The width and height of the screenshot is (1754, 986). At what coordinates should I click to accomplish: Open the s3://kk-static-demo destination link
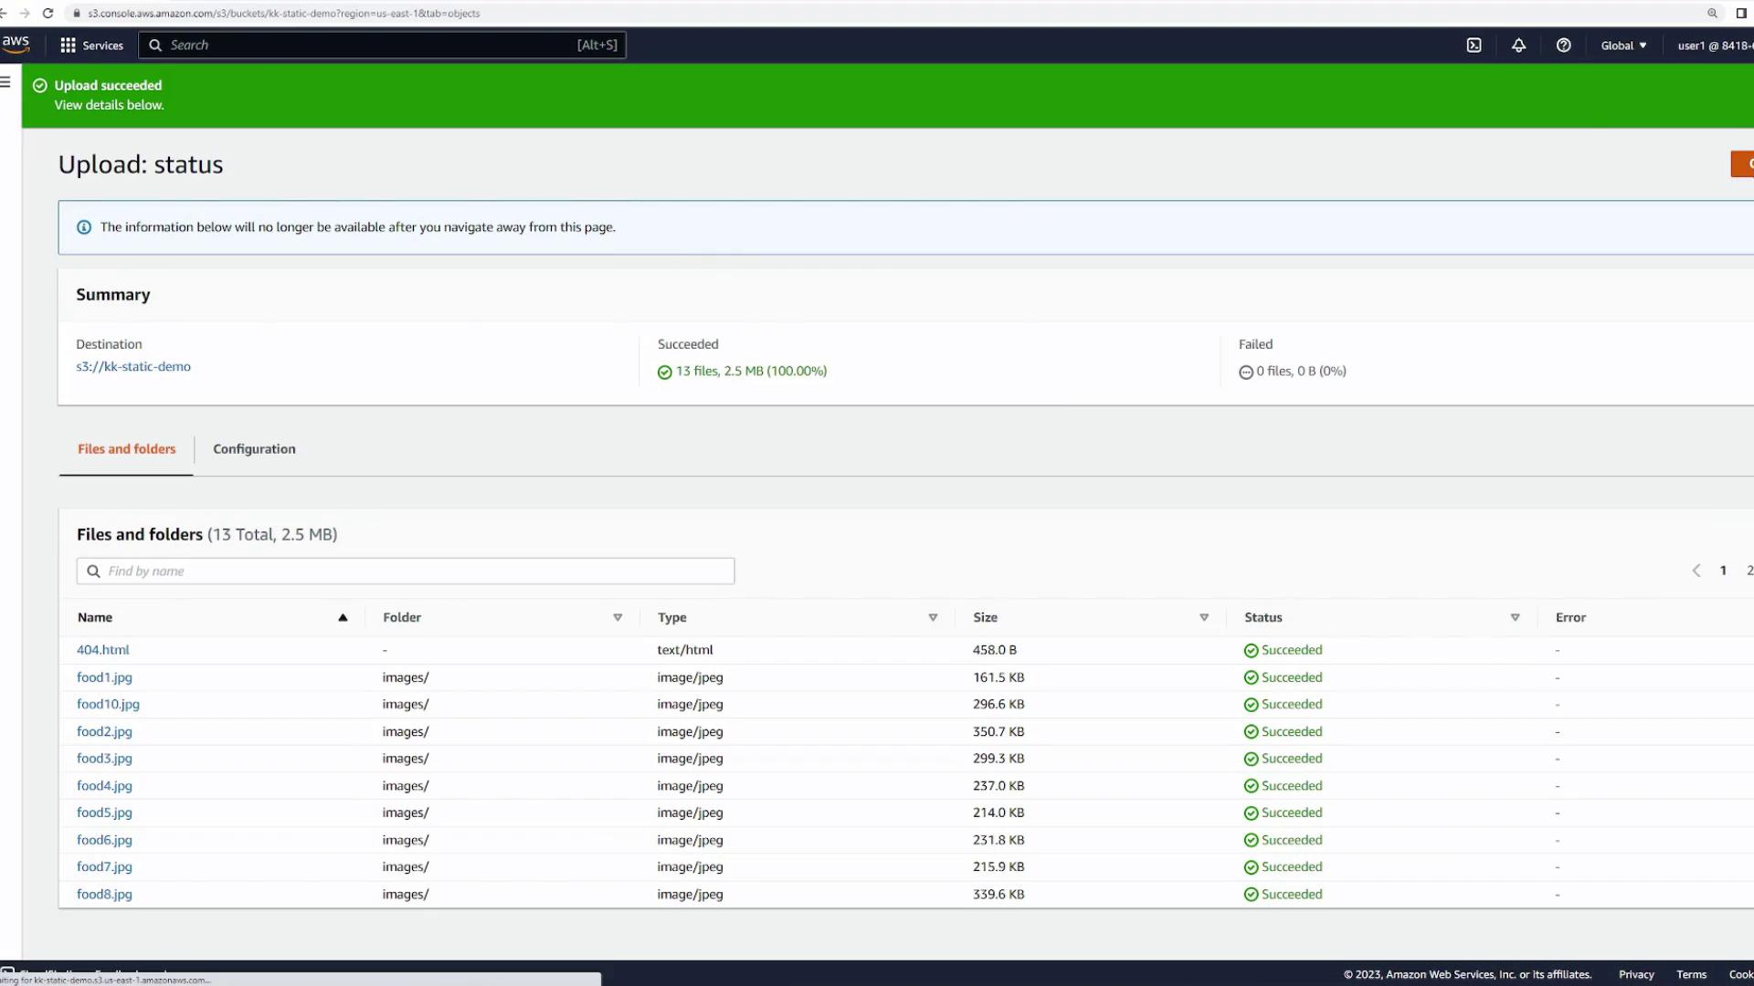click(x=133, y=367)
